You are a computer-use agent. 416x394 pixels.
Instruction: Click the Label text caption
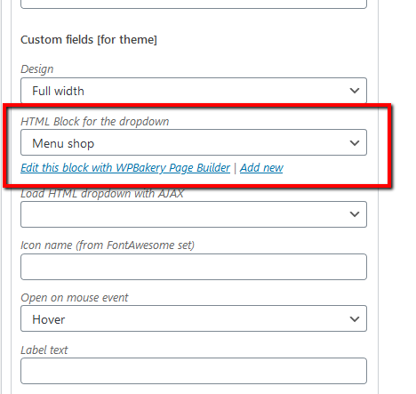[44, 350]
